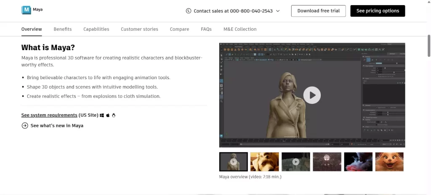The width and height of the screenshot is (431, 195).
Task: Click the Maya product name in header
Action: click(x=37, y=10)
